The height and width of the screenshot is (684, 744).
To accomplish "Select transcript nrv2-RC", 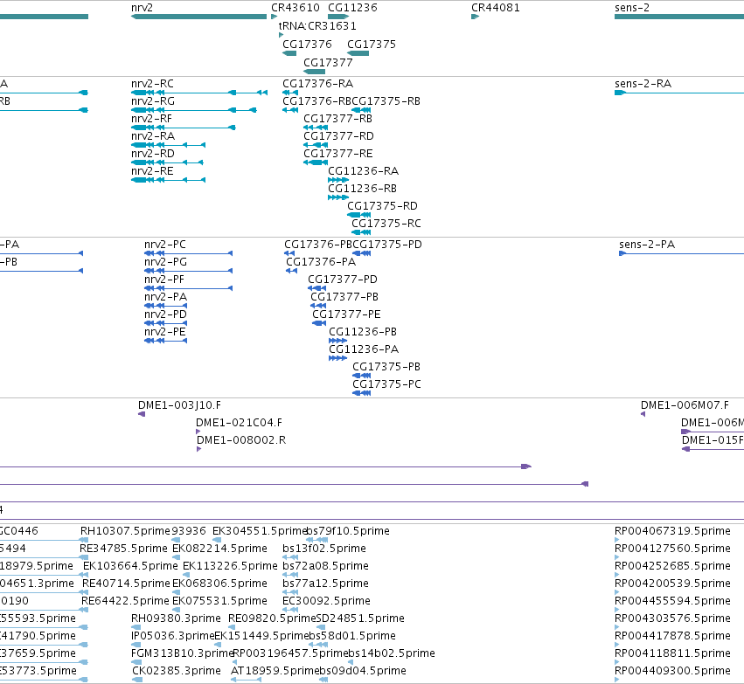I will point(152,84).
